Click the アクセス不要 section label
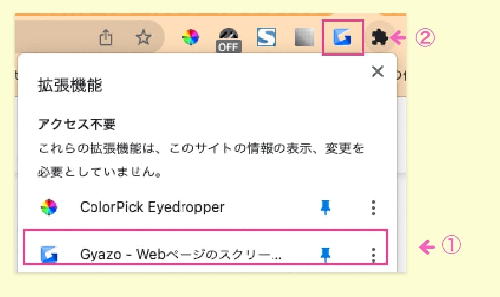The image size is (500, 297). tap(77, 124)
